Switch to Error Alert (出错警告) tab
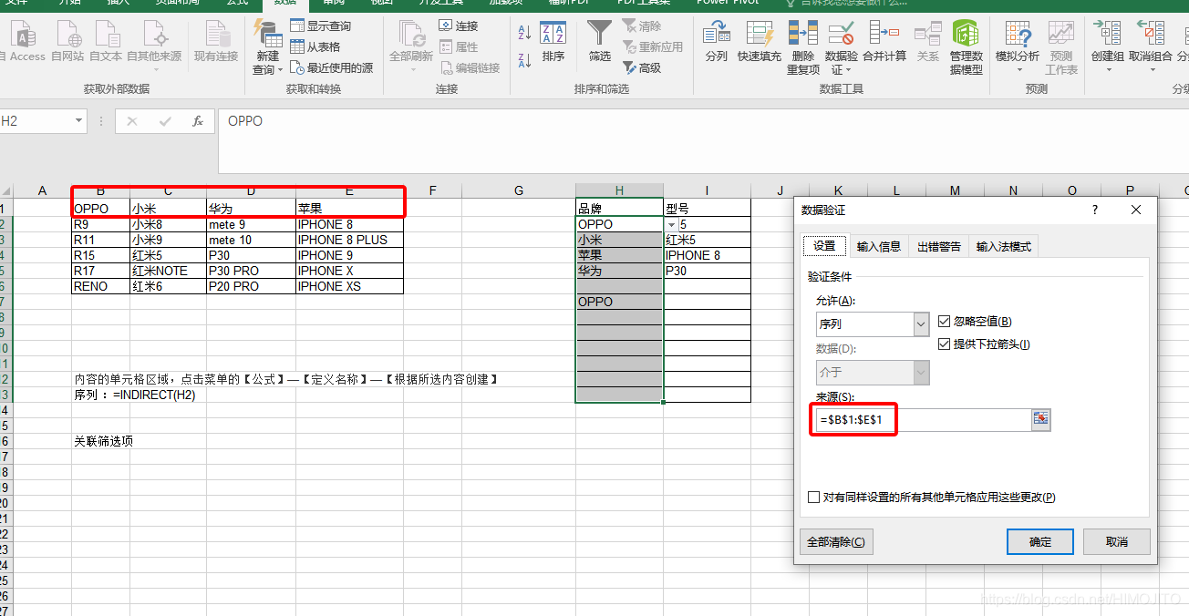The height and width of the screenshot is (616, 1189). tap(939, 247)
